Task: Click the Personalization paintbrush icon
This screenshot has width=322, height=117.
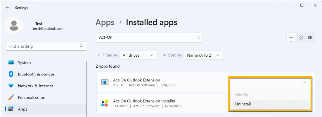Action: click(x=11, y=97)
